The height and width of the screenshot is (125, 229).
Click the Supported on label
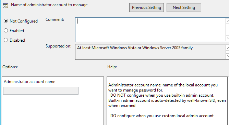tap(58, 46)
